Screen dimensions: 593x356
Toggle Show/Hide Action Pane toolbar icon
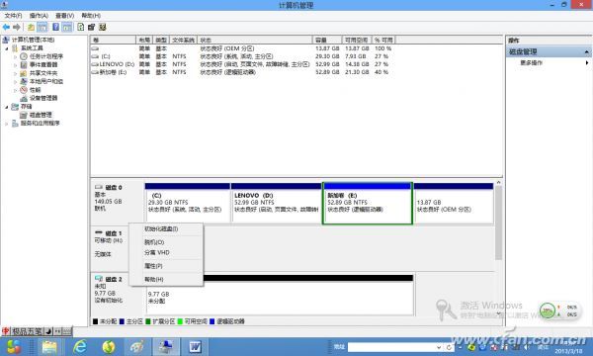tap(67, 28)
